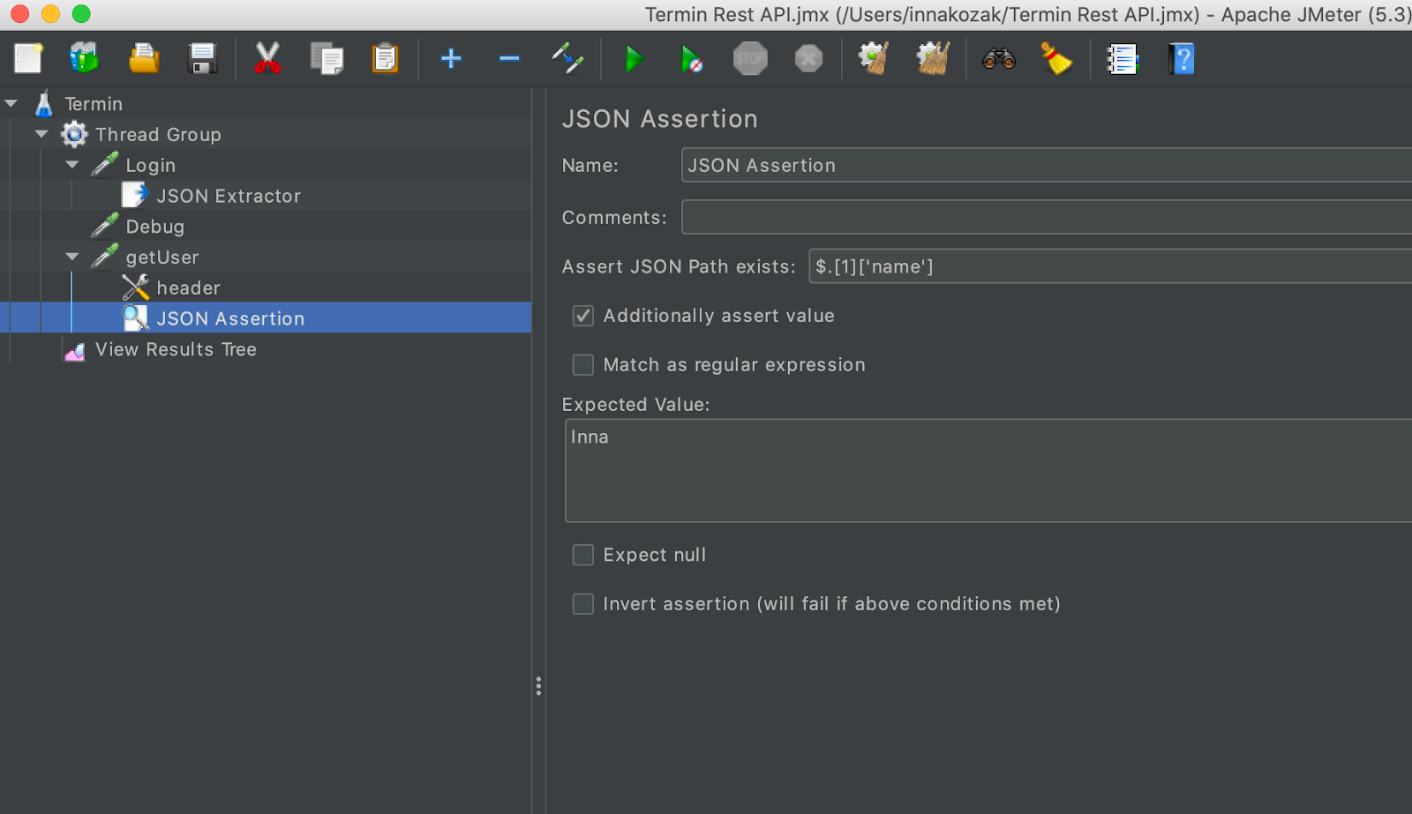Check the Expect null option

[583, 555]
